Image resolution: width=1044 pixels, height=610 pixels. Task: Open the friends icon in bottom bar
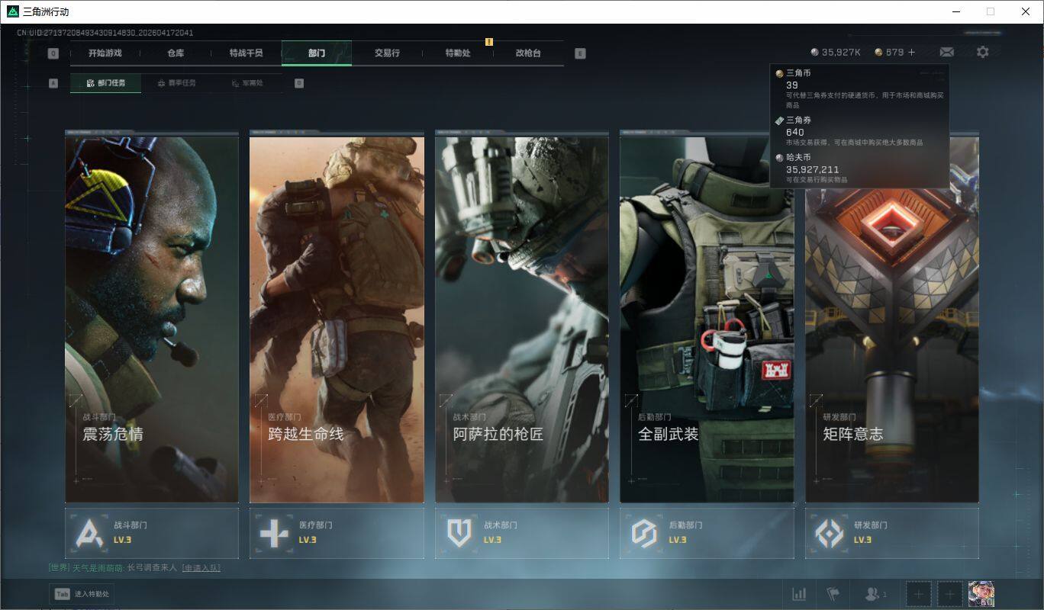coord(872,594)
